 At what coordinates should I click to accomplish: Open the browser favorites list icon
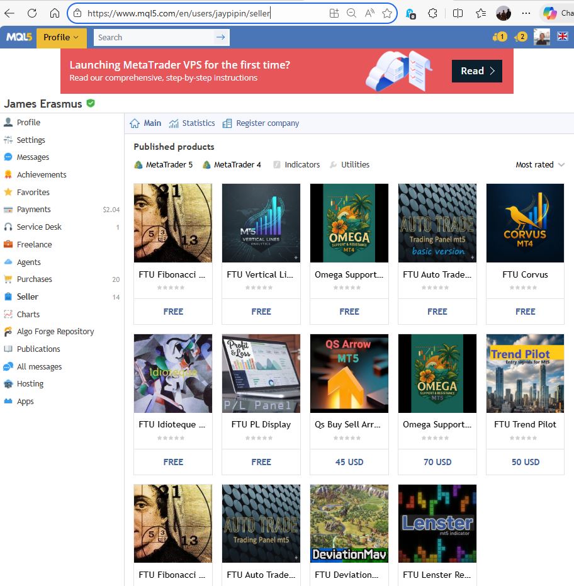pyautogui.click(x=481, y=13)
